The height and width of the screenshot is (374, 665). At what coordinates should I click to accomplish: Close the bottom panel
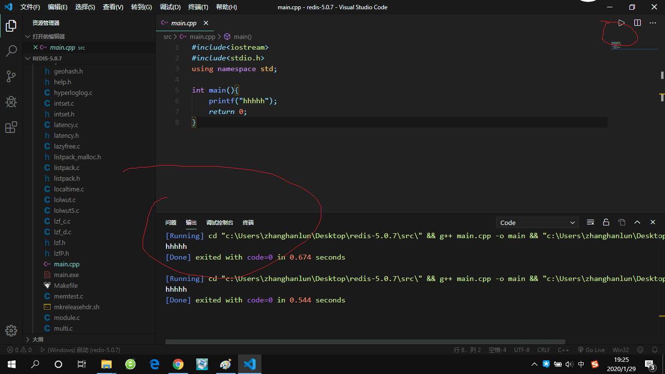click(653, 223)
